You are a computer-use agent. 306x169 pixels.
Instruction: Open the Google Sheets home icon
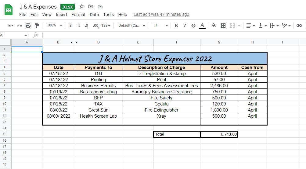click(9, 10)
